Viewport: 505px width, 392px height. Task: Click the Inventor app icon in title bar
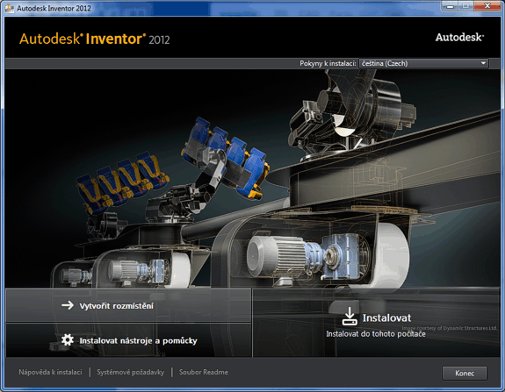click(x=10, y=8)
